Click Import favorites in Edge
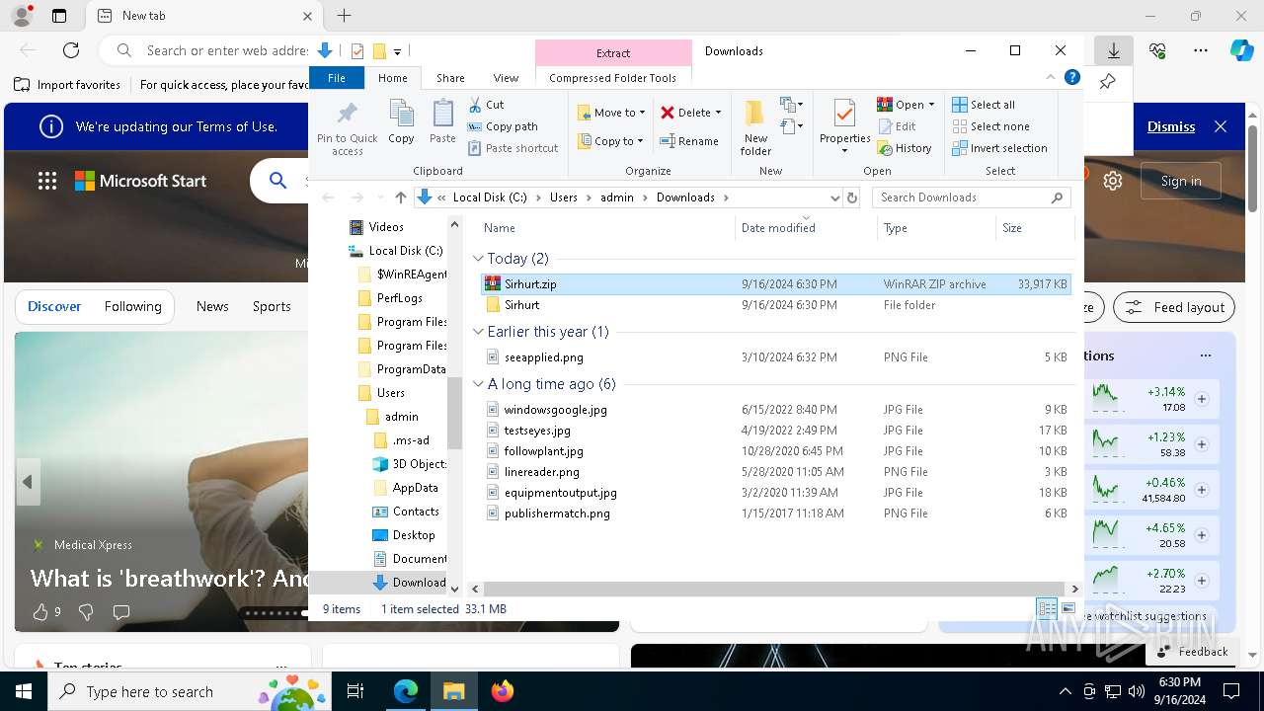 [x=67, y=85]
